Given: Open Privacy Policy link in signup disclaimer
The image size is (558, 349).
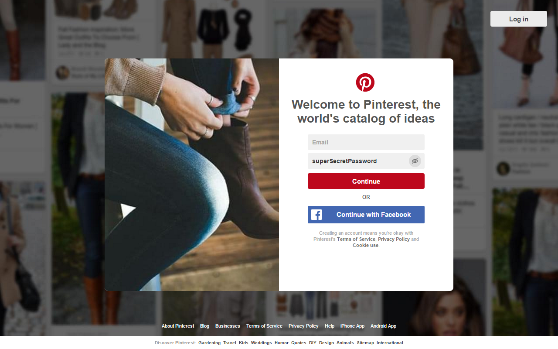Looking at the screenshot, I should pyautogui.click(x=394, y=239).
